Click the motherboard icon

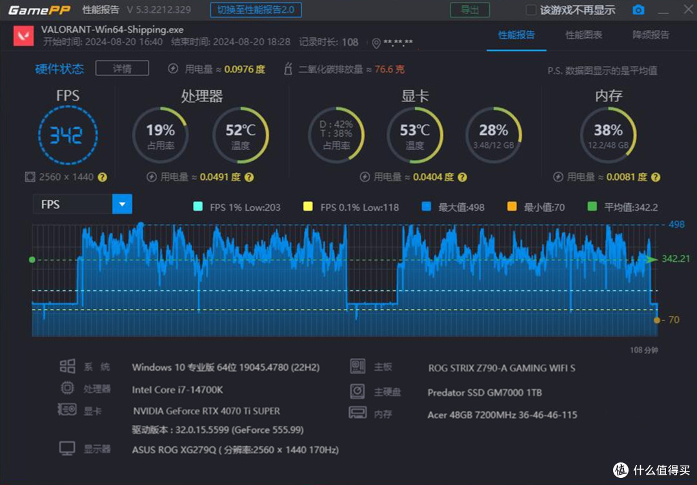358,366
